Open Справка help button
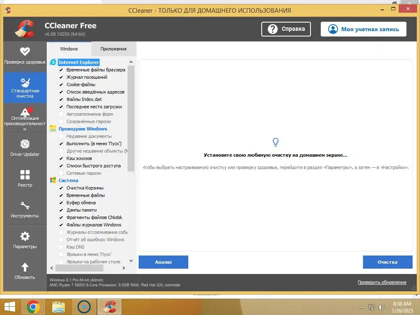 (x=286, y=29)
